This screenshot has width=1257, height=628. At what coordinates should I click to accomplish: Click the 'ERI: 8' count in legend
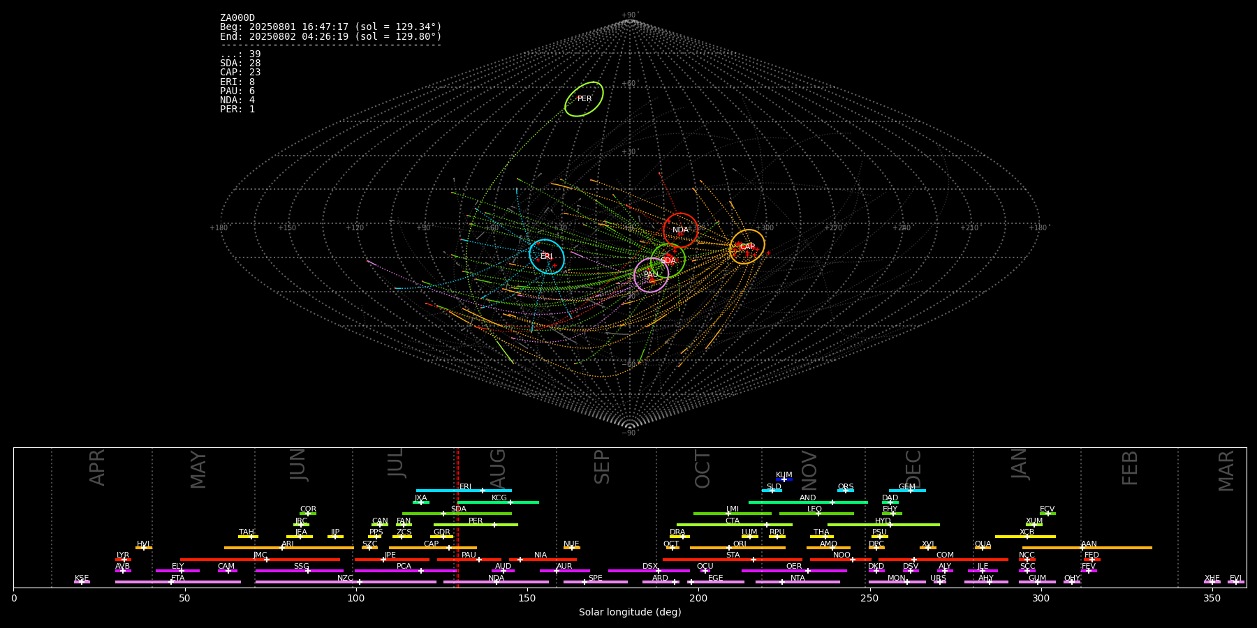[x=237, y=82]
